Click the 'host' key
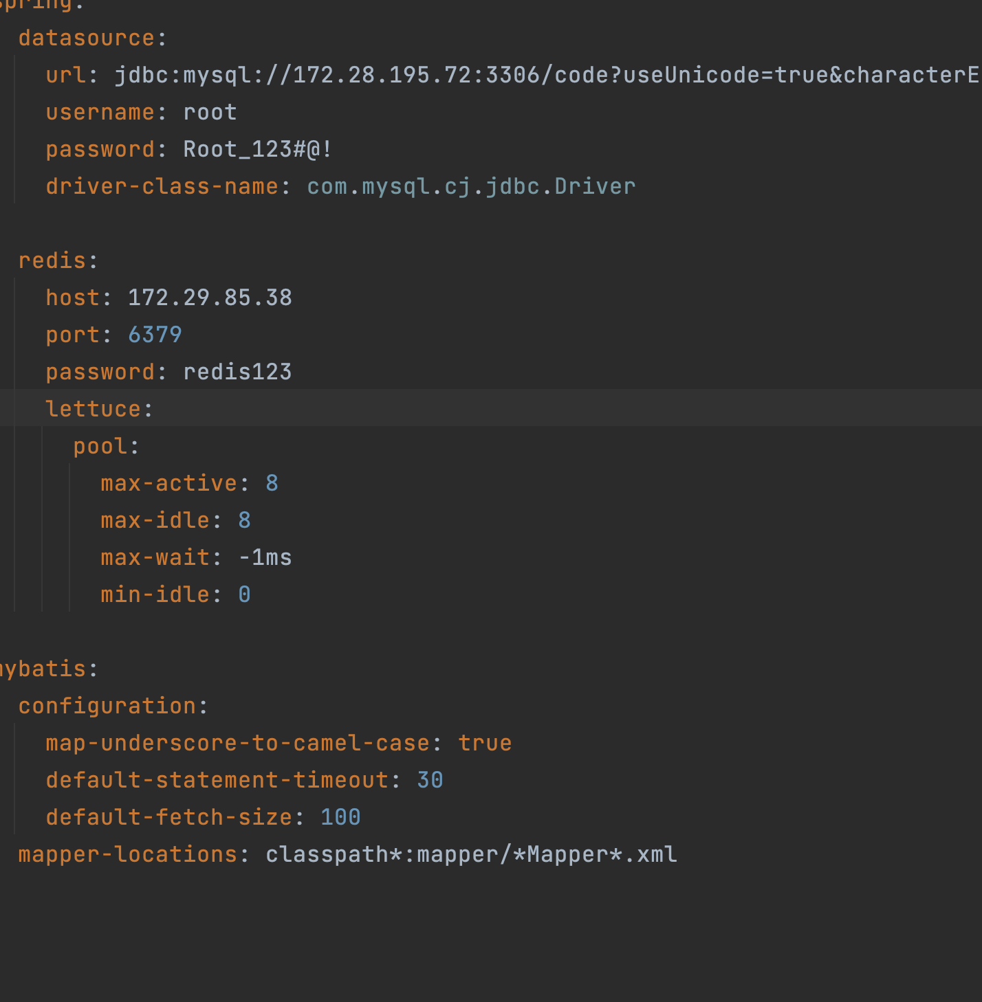Screen dimensions: 982x1002 pyautogui.click(x=73, y=298)
